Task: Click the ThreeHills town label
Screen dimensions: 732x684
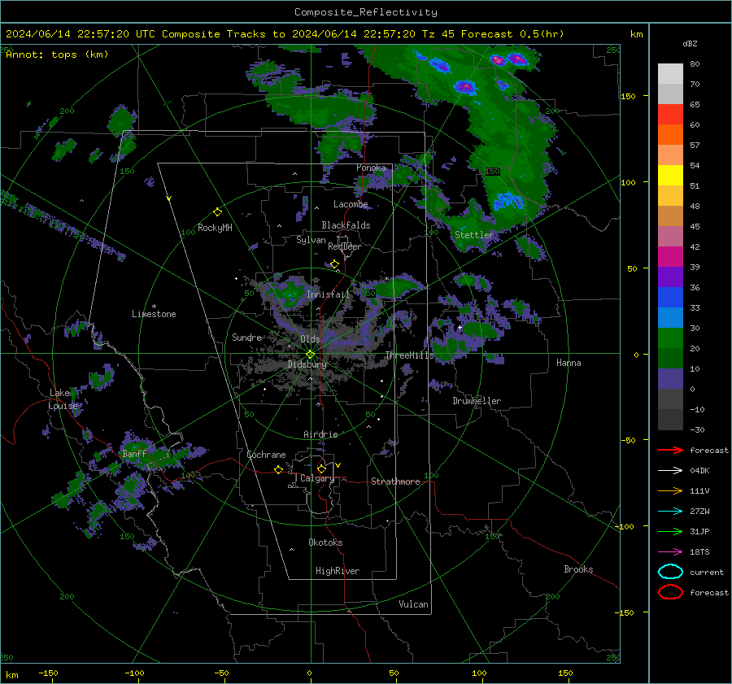Action: pos(409,355)
